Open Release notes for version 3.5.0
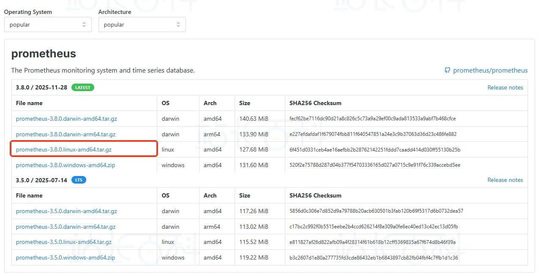The width and height of the screenshot is (541, 276). pos(505,180)
